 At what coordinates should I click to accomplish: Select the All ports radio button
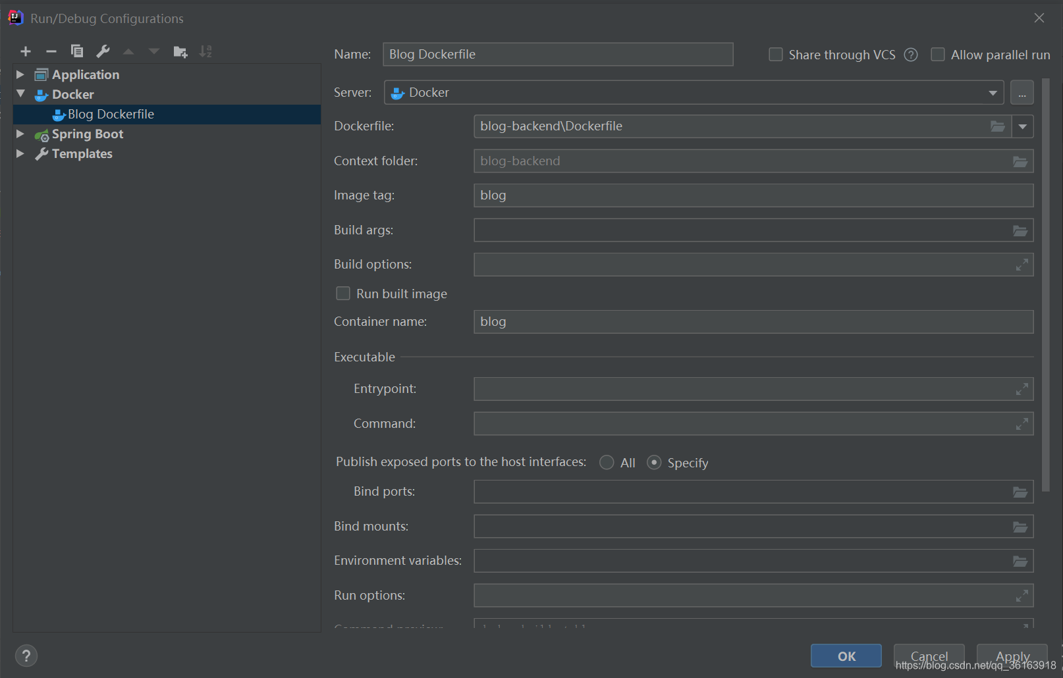click(607, 463)
